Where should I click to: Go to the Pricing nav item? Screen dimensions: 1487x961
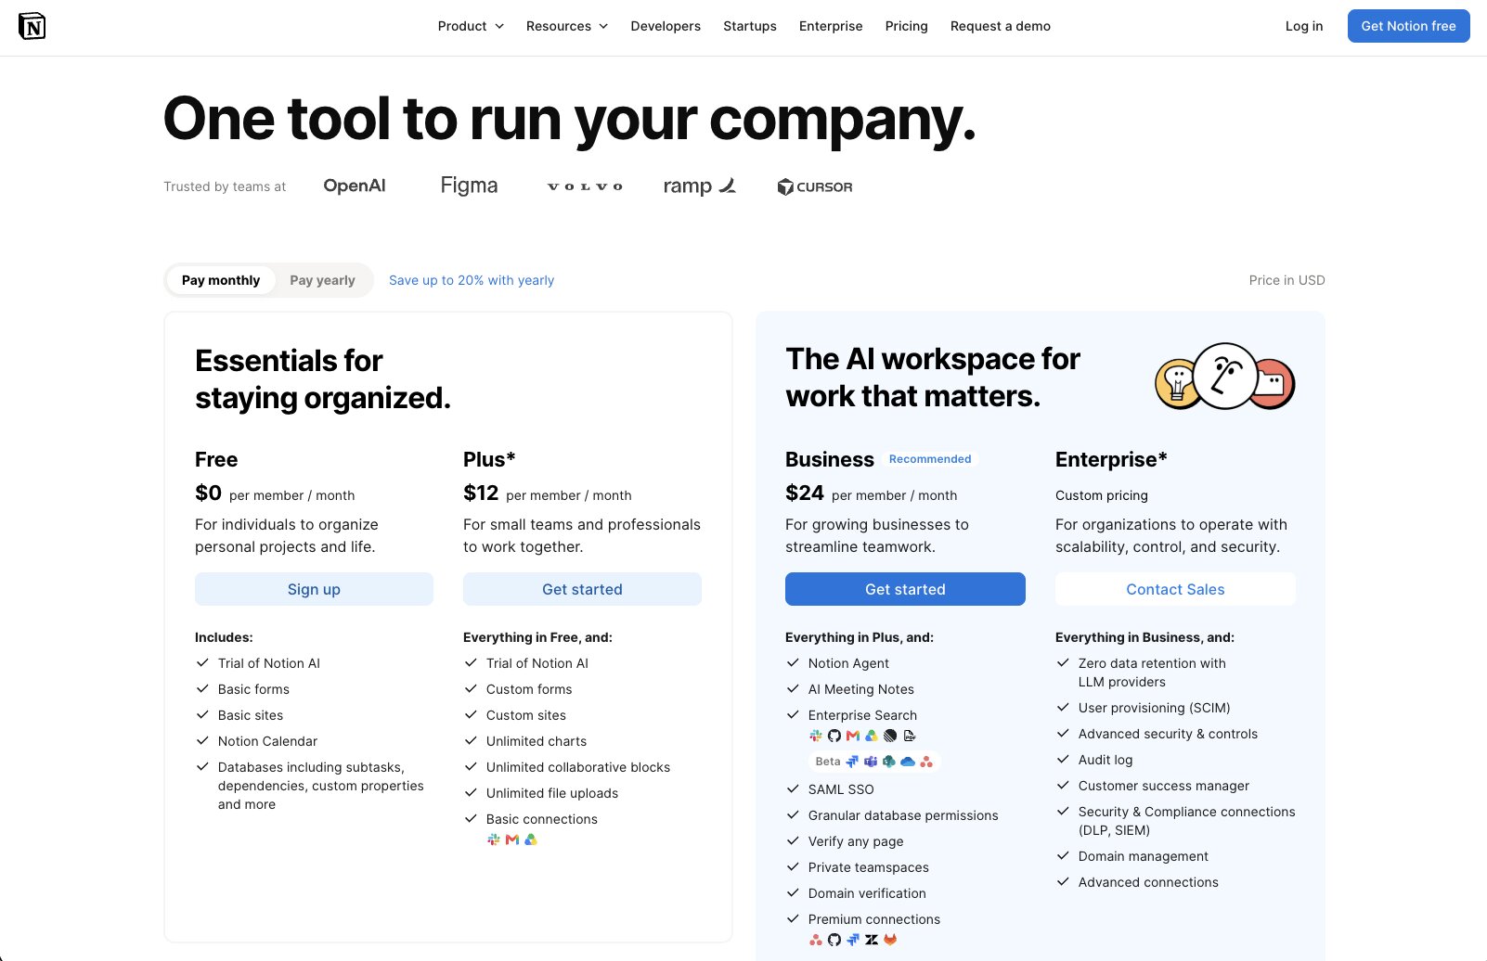click(x=907, y=26)
